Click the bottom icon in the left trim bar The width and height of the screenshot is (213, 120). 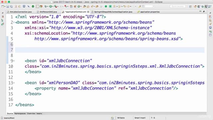(x=3, y=24)
